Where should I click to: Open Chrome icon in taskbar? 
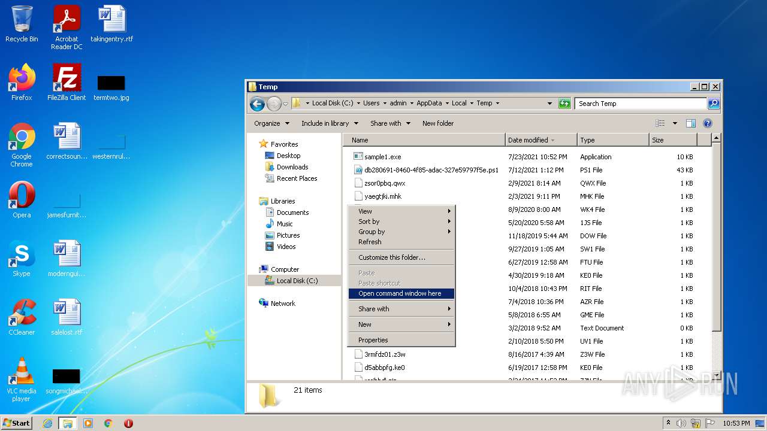pyautogui.click(x=108, y=423)
